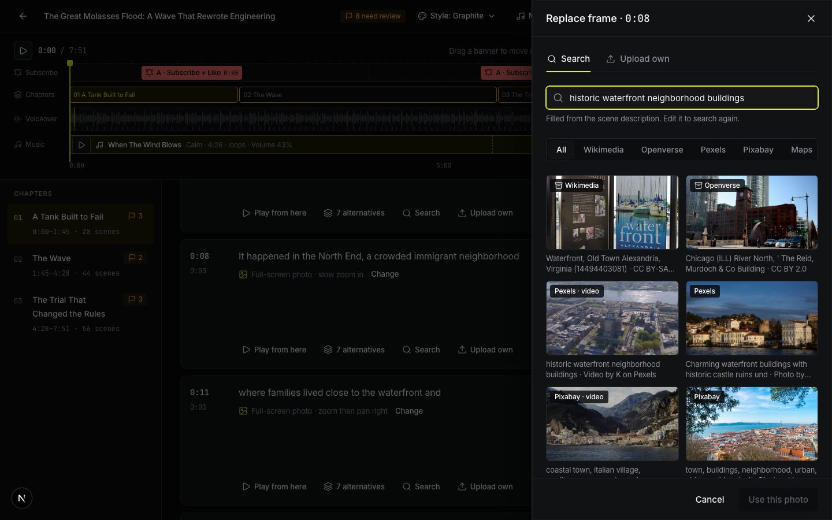
Task: Go back using the arrow icon
Action: 23,16
